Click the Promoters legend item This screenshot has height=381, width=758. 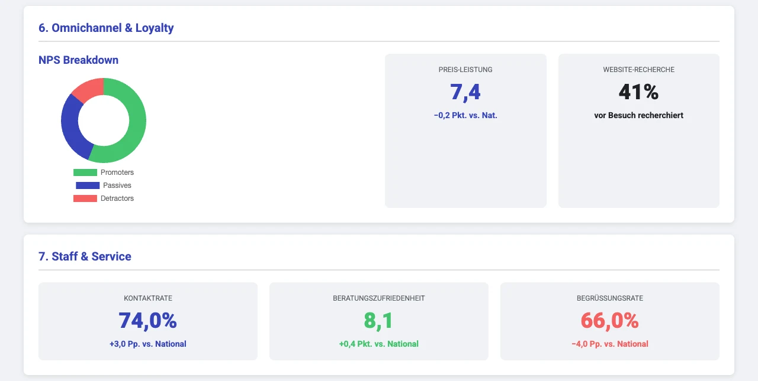point(104,172)
